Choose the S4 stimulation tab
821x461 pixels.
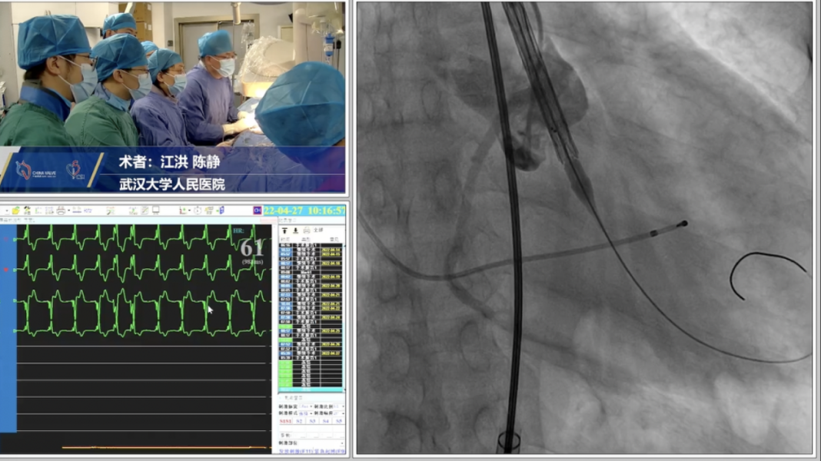[x=326, y=421]
